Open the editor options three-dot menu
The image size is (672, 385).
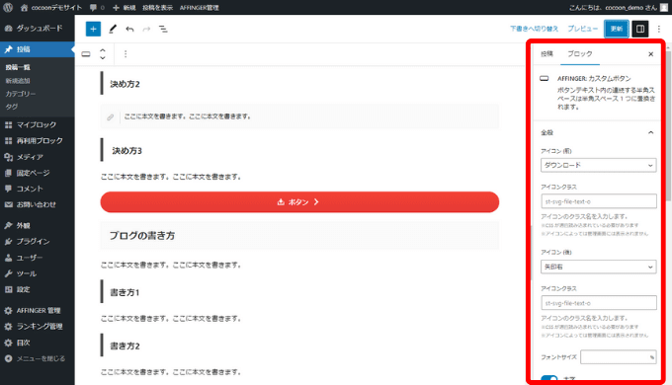tap(659, 29)
